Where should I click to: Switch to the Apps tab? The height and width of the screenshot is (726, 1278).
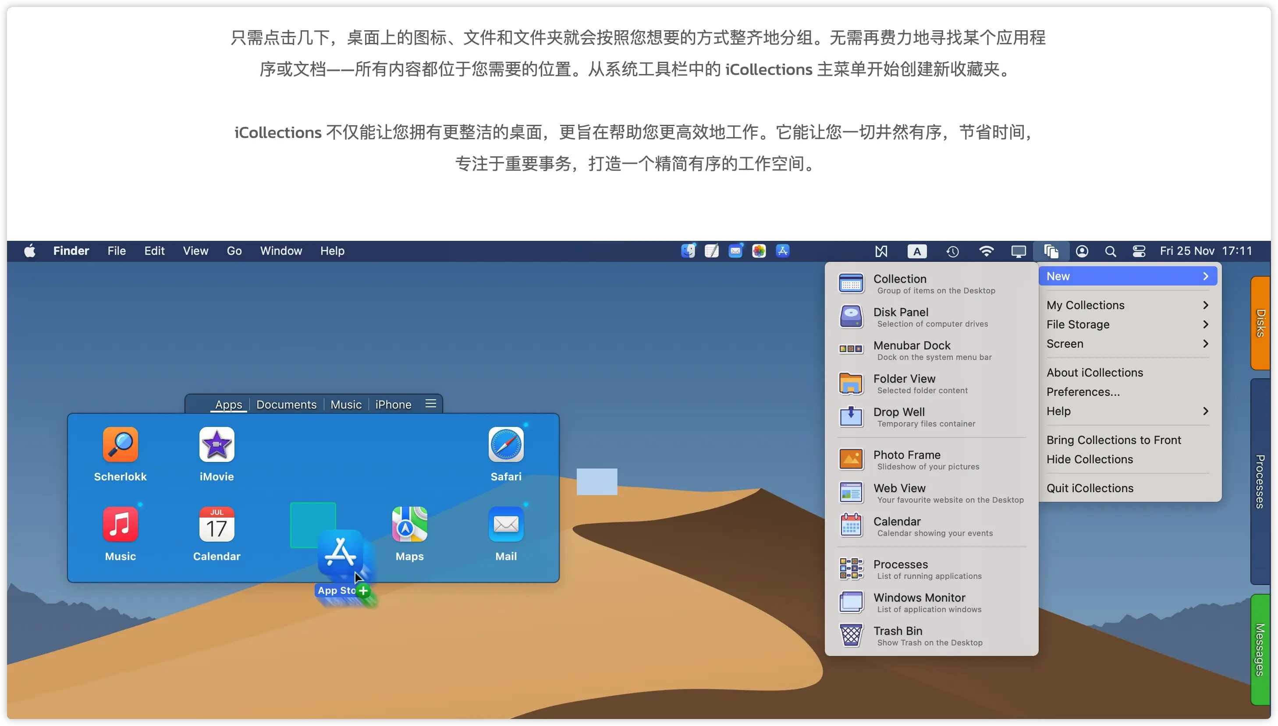tap(228, 405)
